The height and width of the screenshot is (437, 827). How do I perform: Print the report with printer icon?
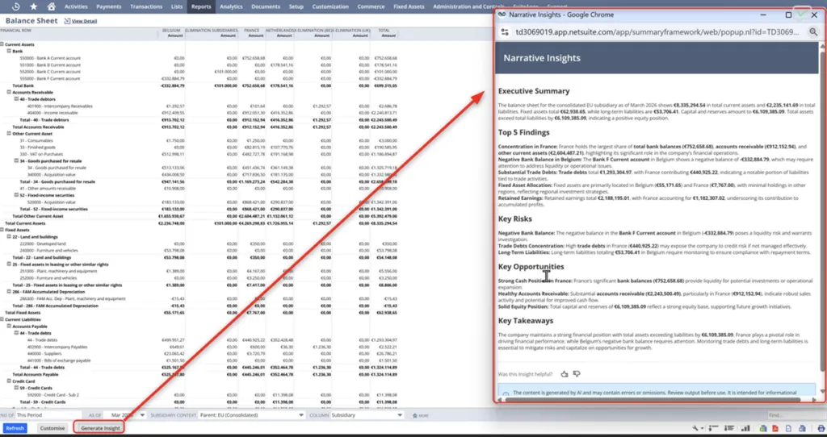click(821, 429)
